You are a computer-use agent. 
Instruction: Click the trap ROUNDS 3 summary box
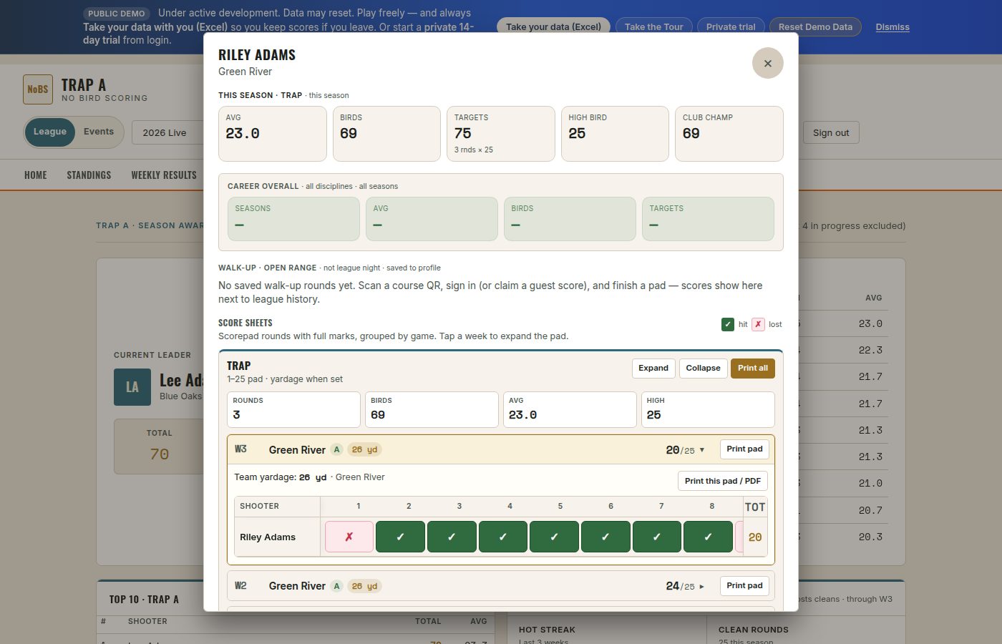[x=293, y=409]
